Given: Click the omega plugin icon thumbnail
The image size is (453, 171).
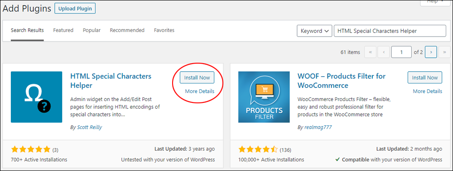Looking at the screenshot, I should 36,97.
